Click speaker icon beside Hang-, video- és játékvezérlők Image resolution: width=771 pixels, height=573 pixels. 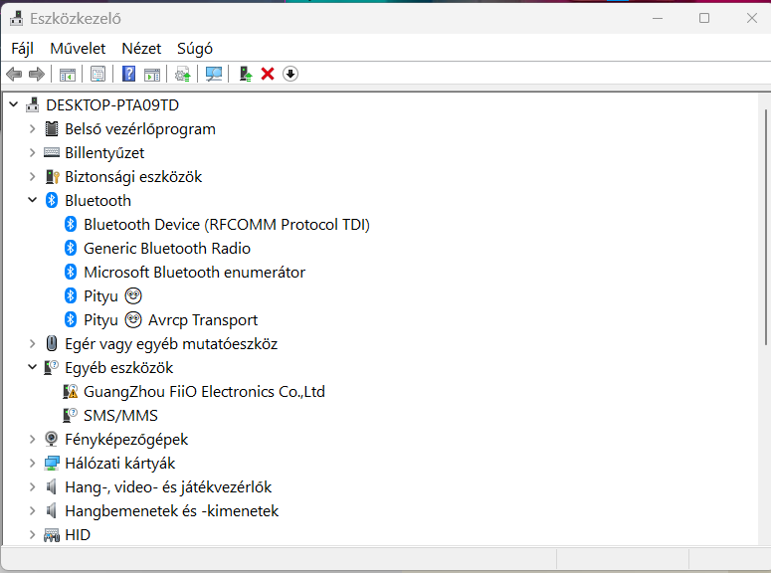51,486
